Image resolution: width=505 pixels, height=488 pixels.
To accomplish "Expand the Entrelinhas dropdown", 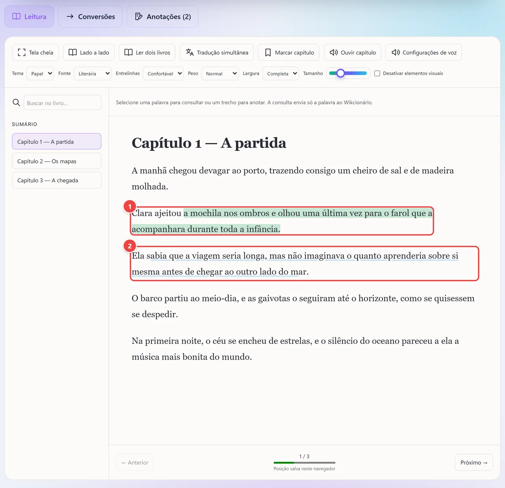I will coord(163,73).
